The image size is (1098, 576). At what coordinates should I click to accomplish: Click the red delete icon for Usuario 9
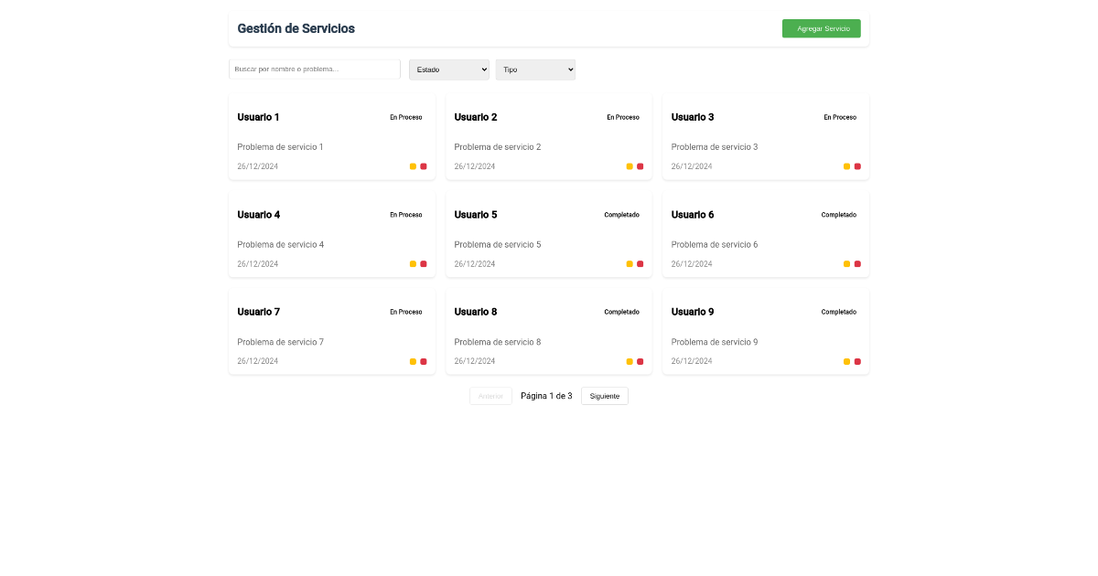pyautogui.click(x=856, y=361)
